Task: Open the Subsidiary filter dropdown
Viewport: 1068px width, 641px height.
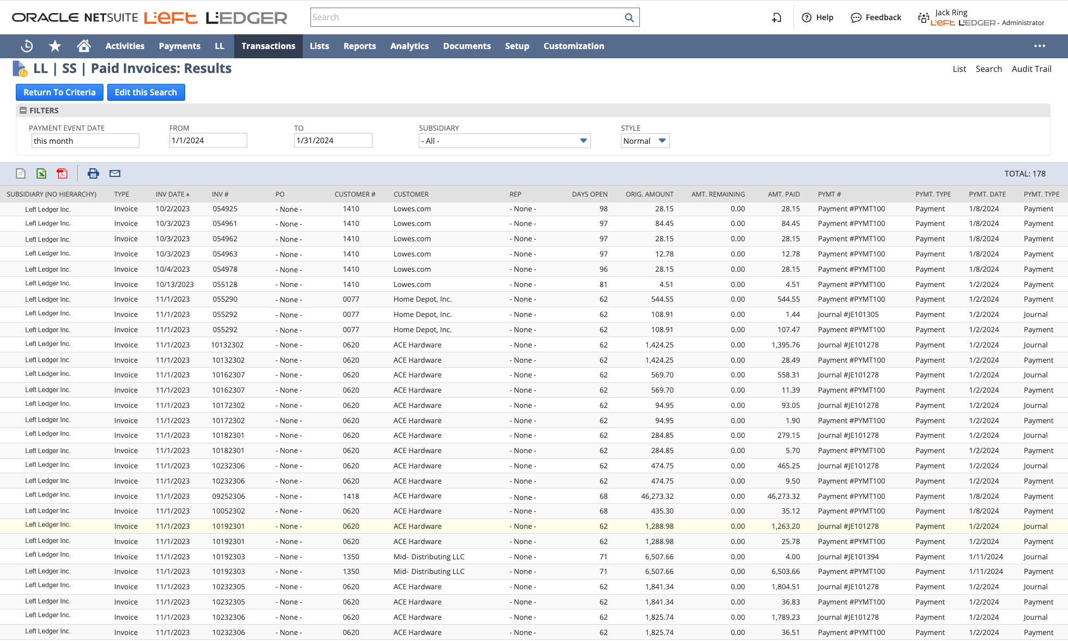Action: [x=583, y=141]
